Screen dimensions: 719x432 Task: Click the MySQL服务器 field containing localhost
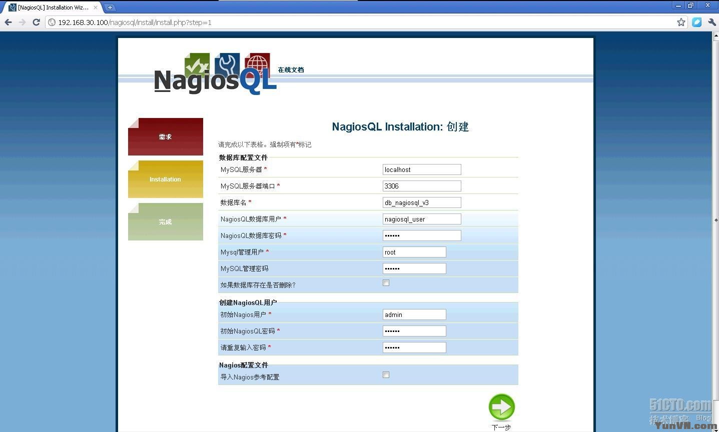pyautogui.click(x=422, y=169)
